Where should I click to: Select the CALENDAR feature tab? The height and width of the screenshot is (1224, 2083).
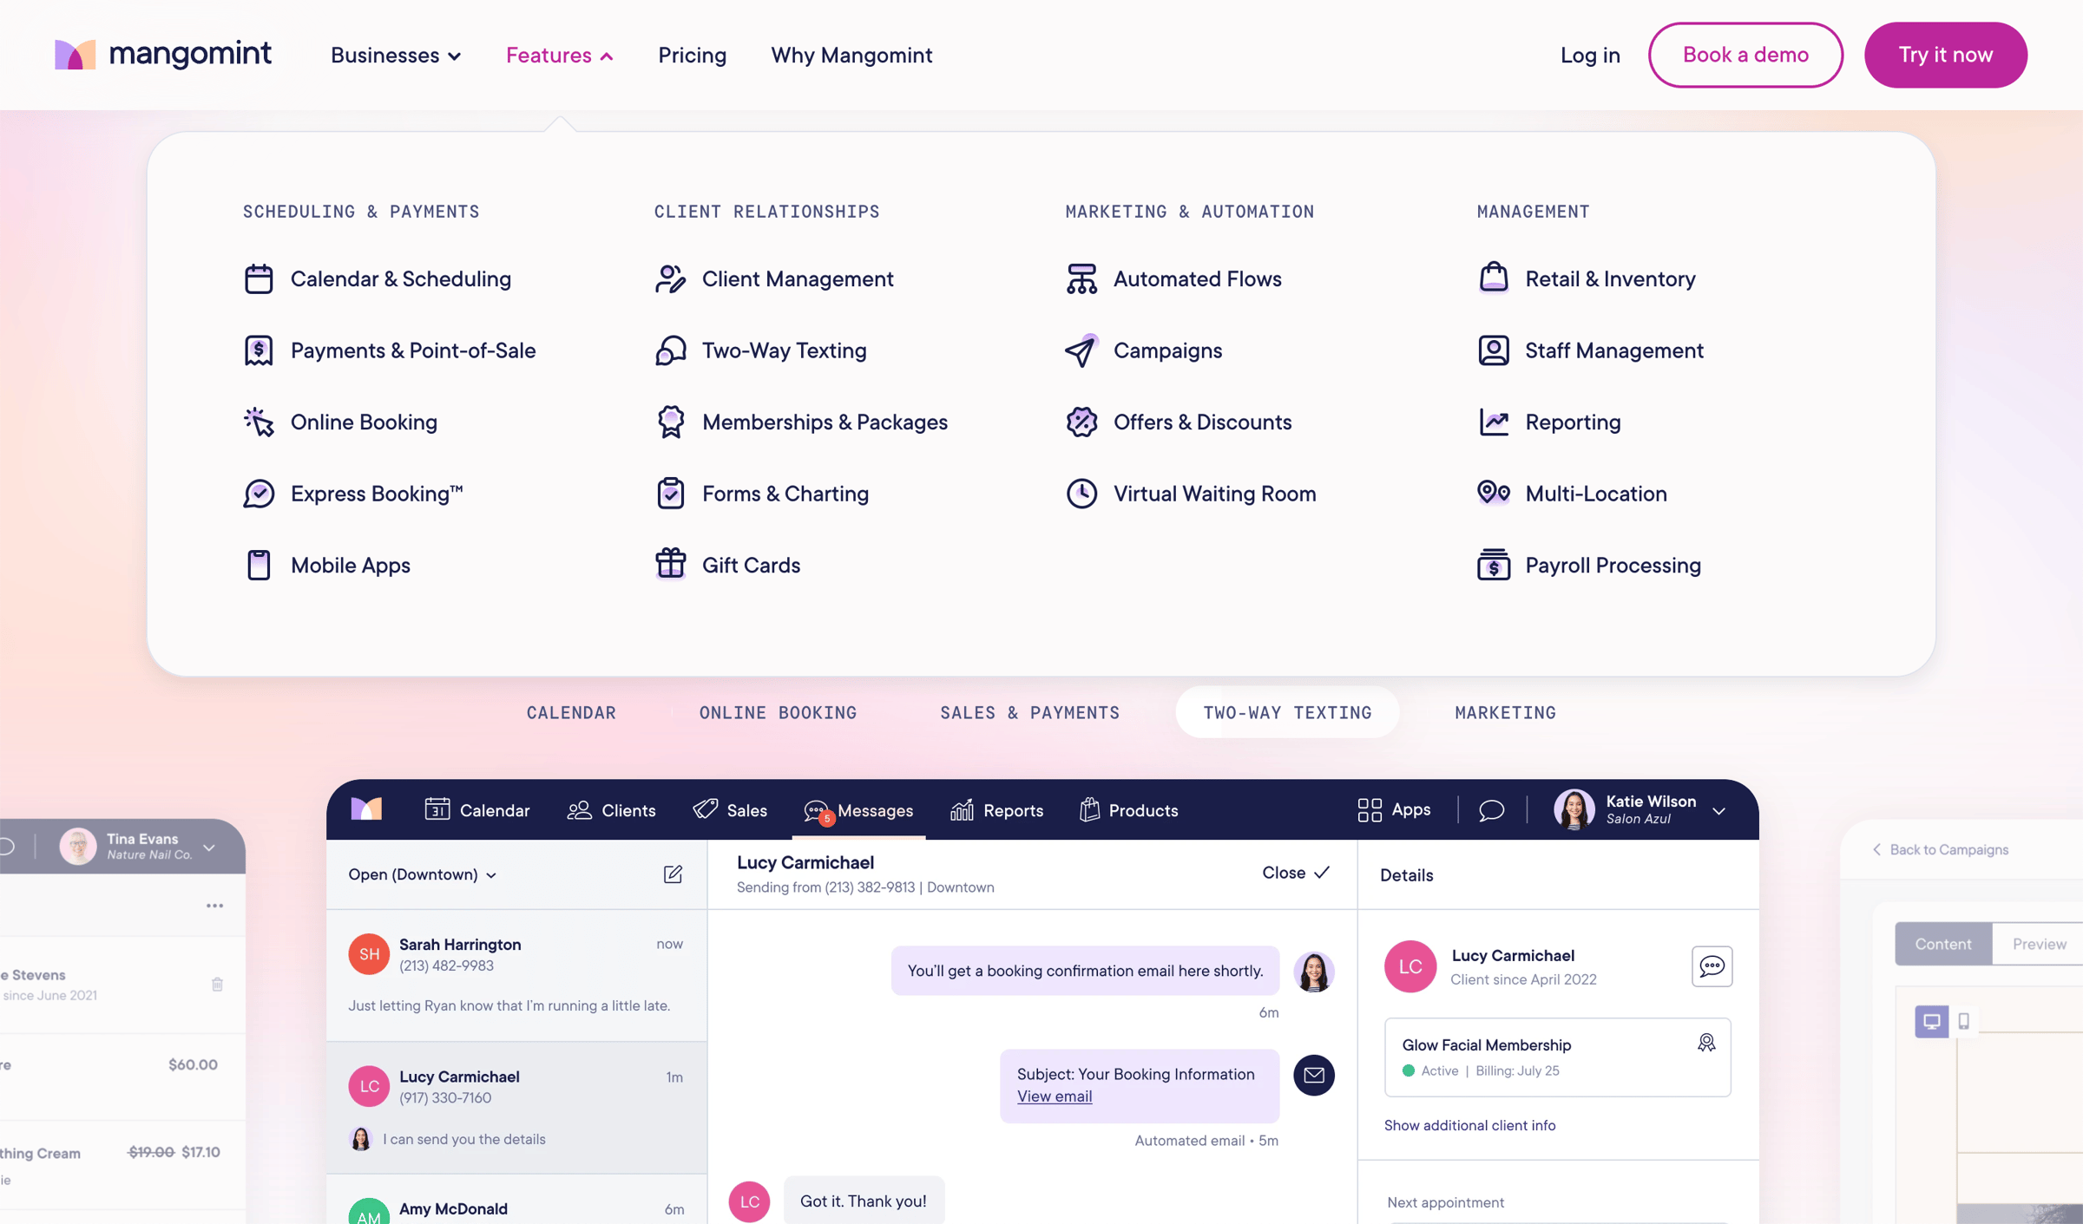point(571,712)
